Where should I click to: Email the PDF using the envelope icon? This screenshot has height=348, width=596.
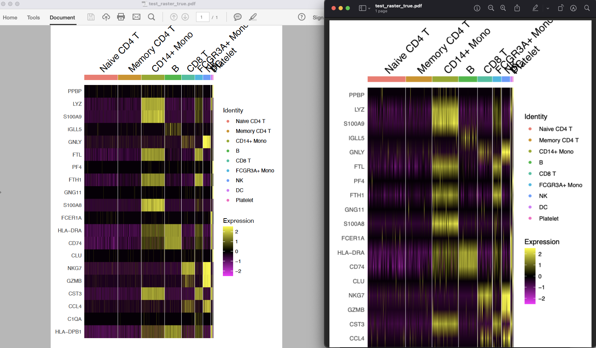tap(136, 17)
